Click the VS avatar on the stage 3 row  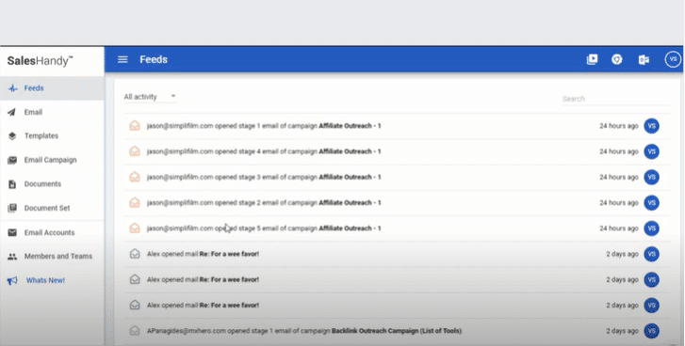[x=651, y=177]
